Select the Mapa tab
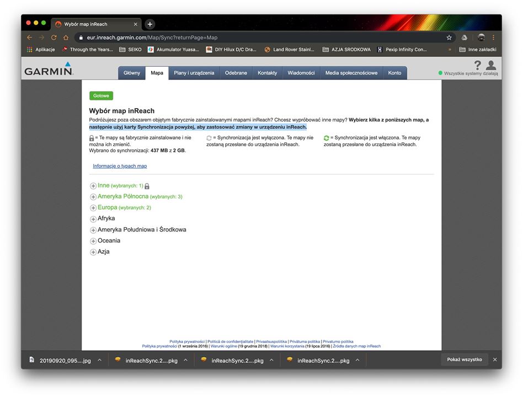This screenshot has height=397, width=523. click(157, 73)
